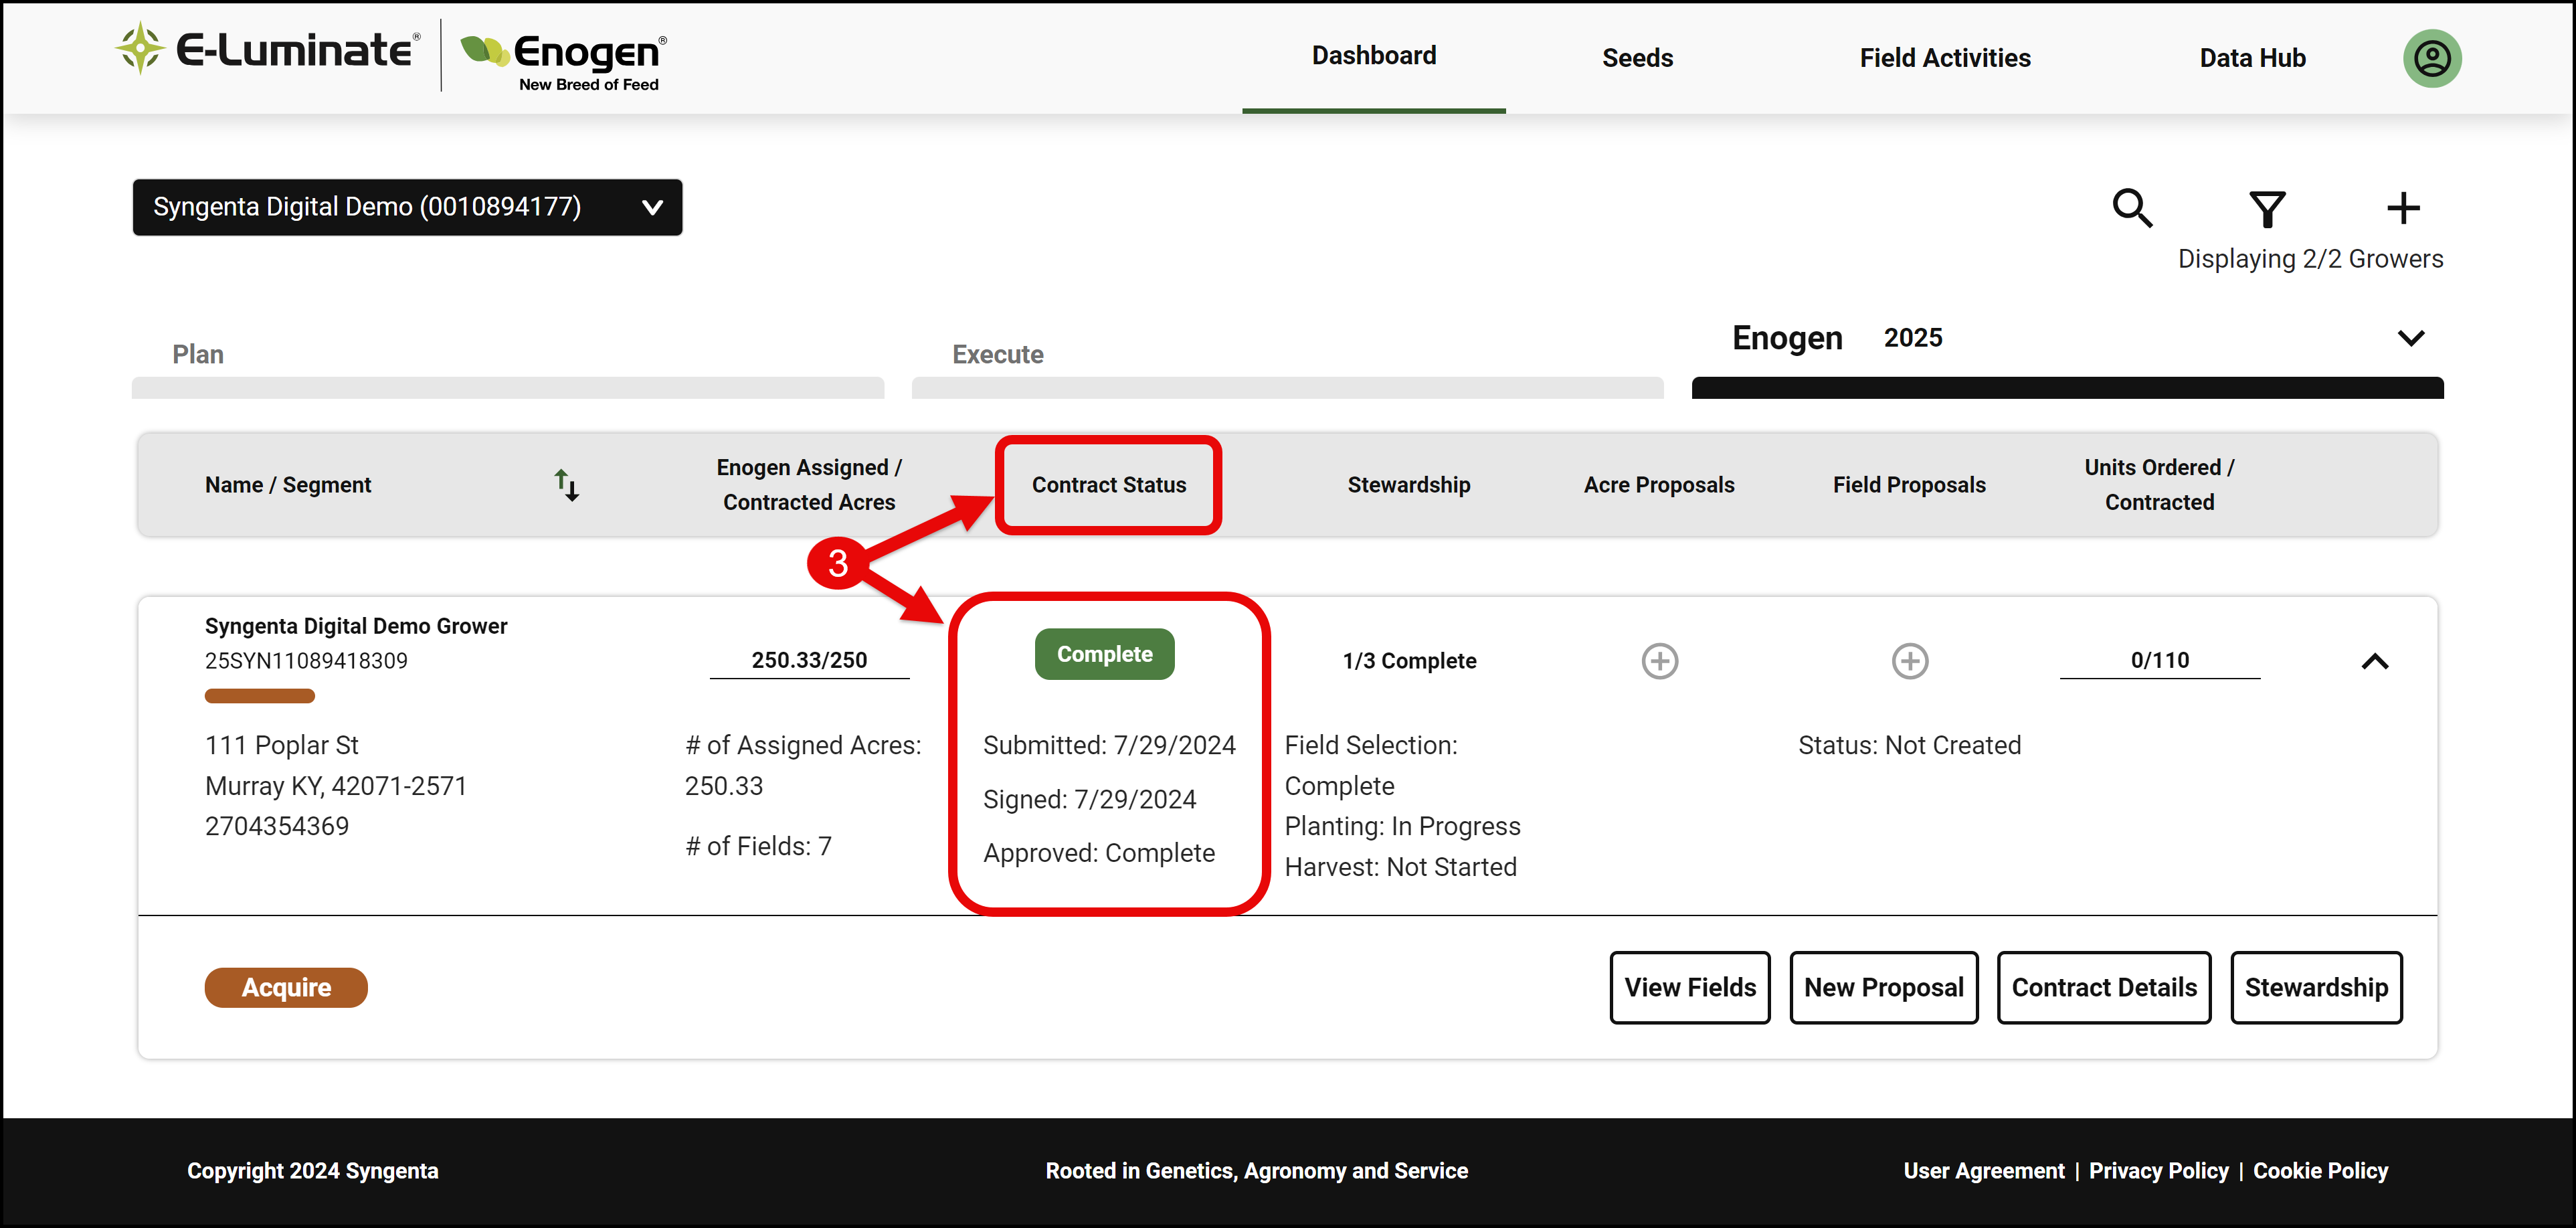Select the Plan progress bar
The height and width of the screenshot is (1228, 2576).
click(x=508, y=388)
